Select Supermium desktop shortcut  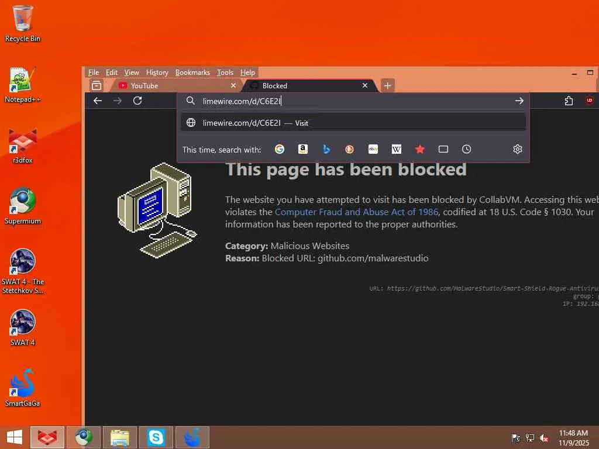point(23,206)
